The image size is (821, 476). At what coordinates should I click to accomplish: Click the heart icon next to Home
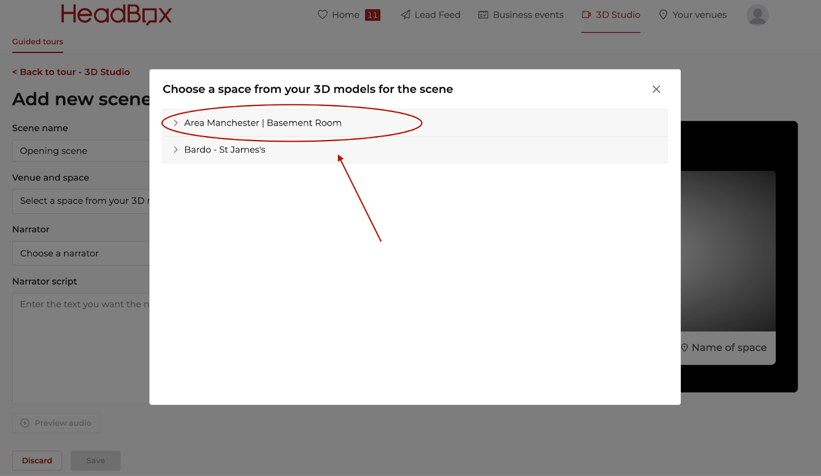[322, 14]
